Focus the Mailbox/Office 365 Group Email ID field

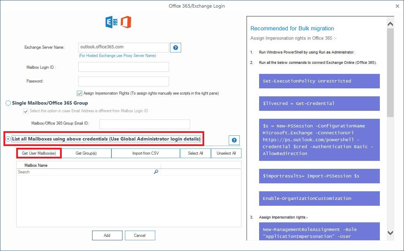point(145,124)
